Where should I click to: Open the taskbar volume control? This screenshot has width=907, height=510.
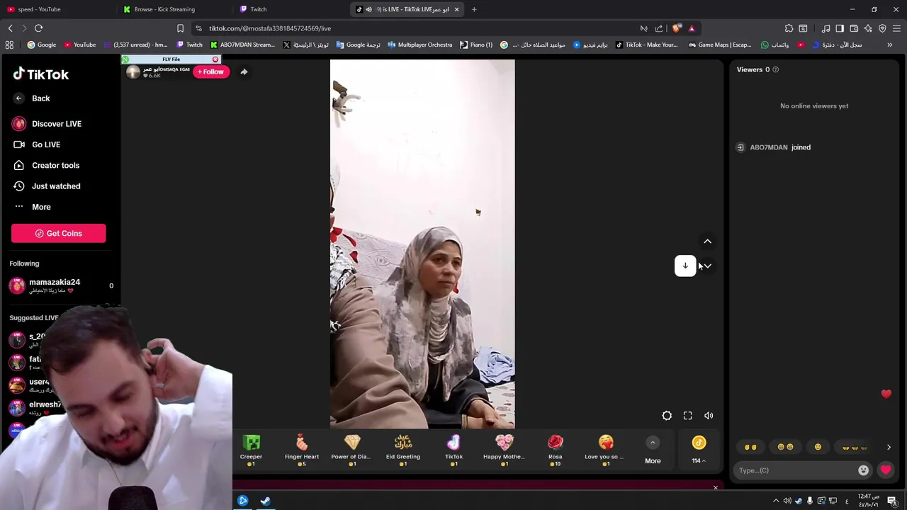(787, 501)
